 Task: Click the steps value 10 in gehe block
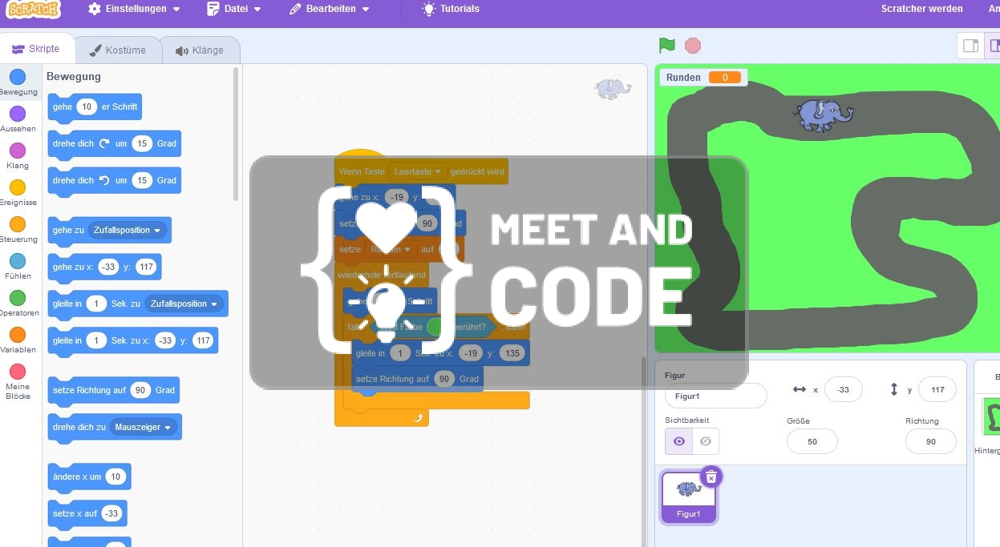(87, 107)
